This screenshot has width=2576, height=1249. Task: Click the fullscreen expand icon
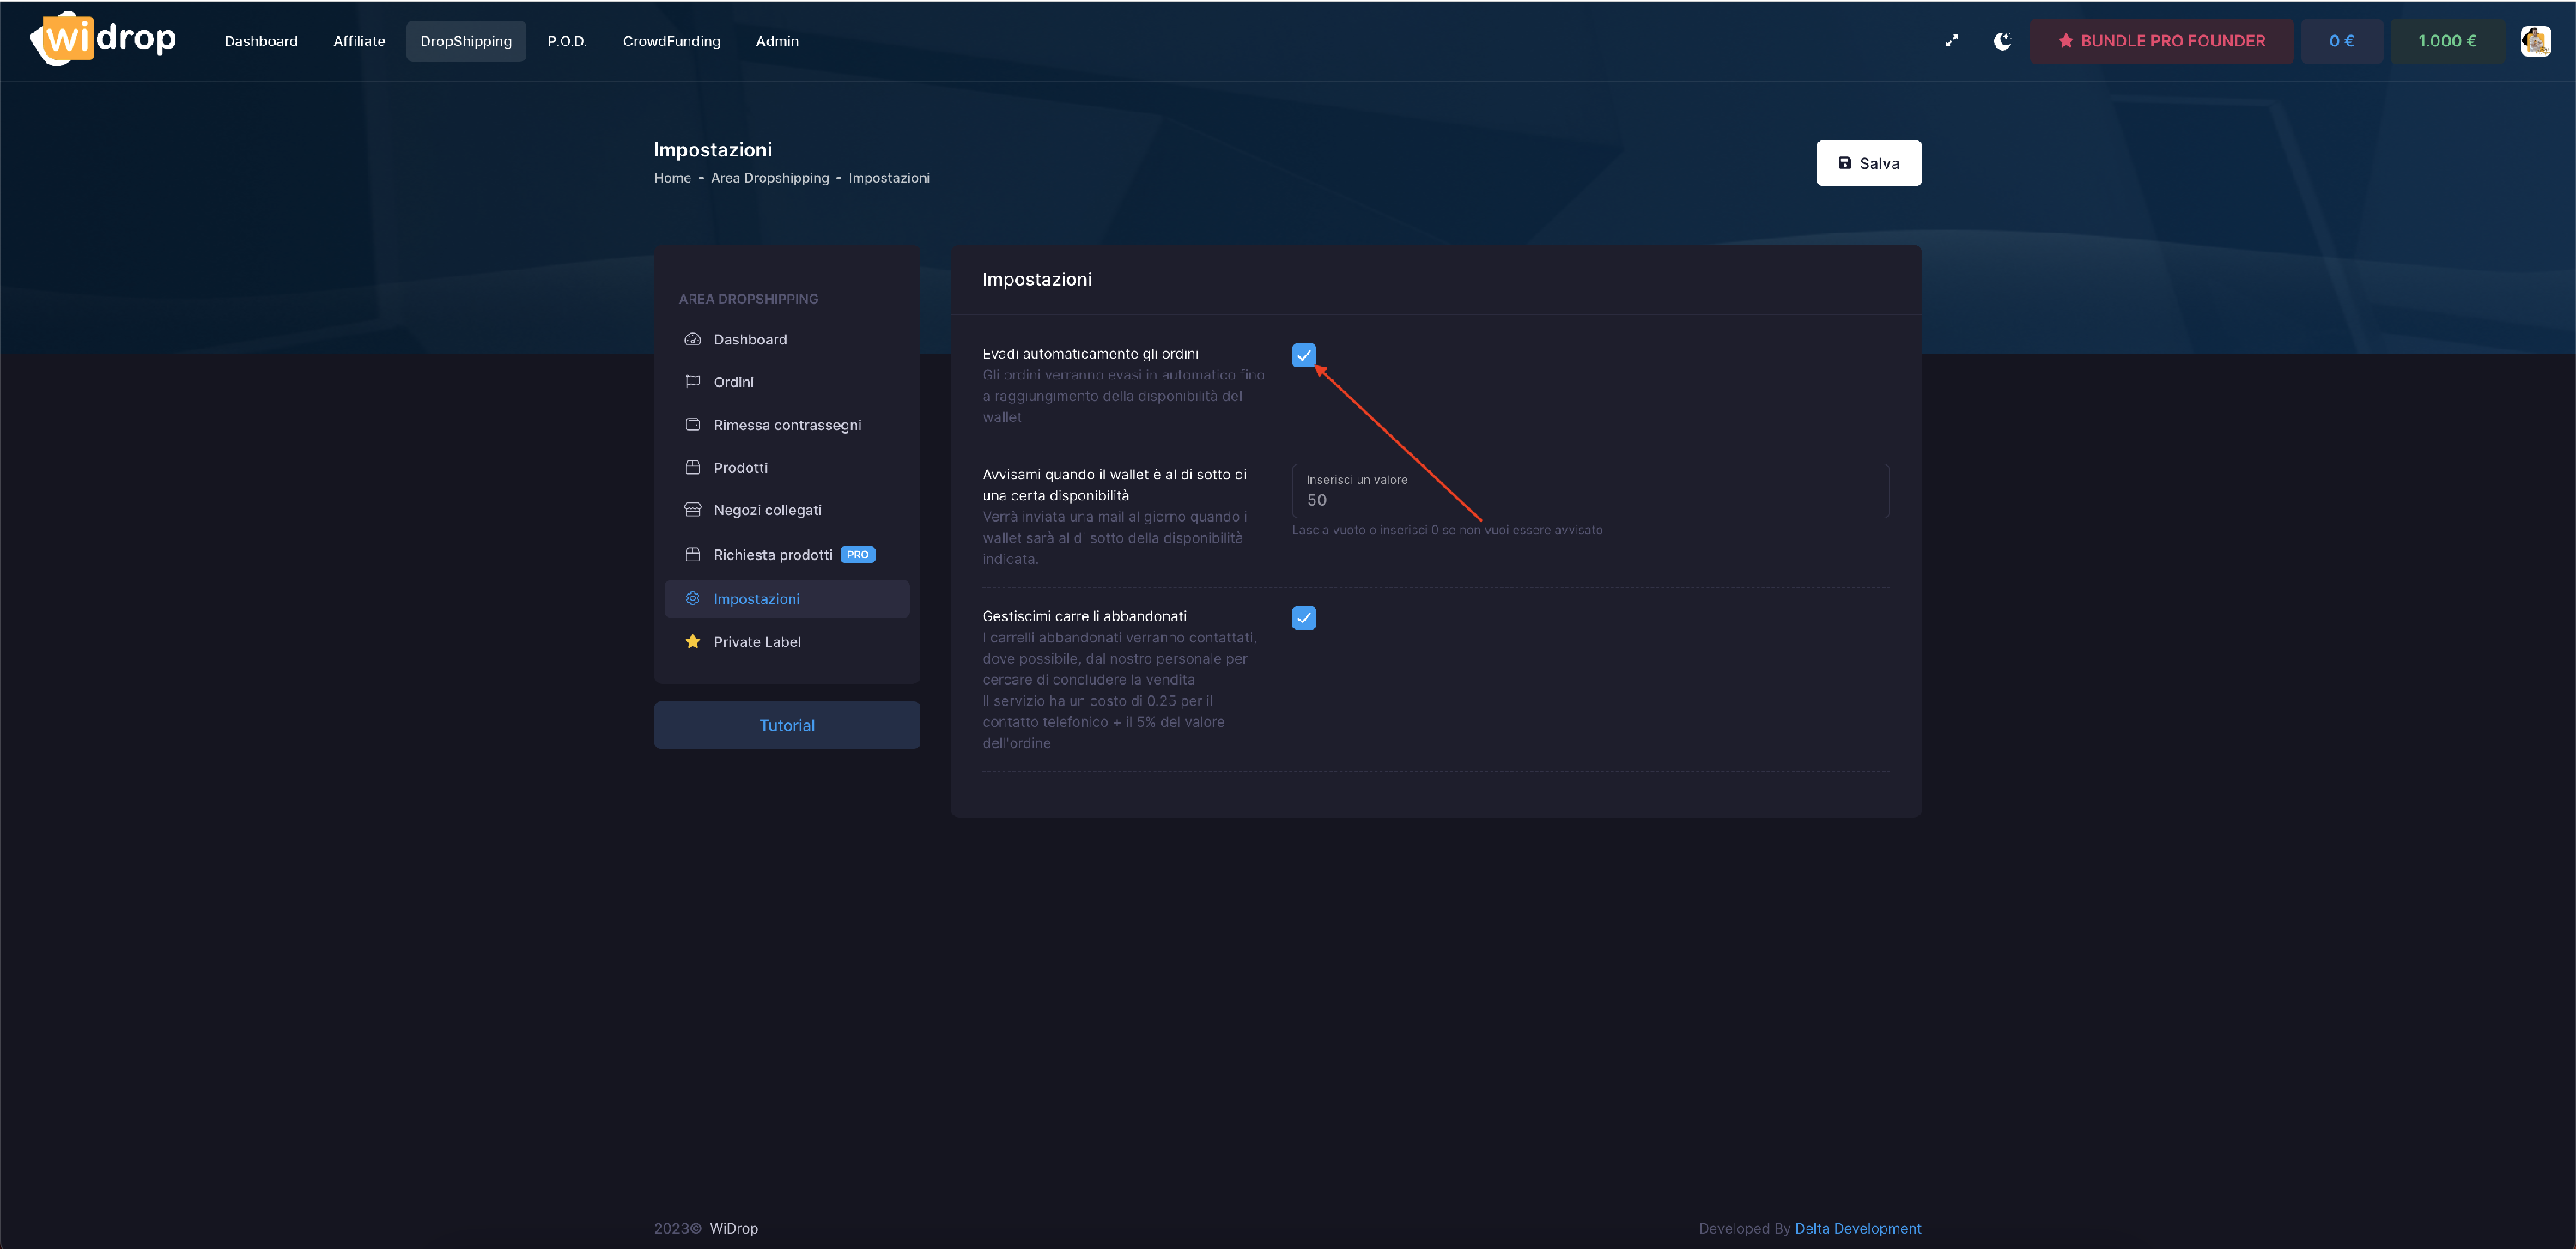(x=1951, y=41)
